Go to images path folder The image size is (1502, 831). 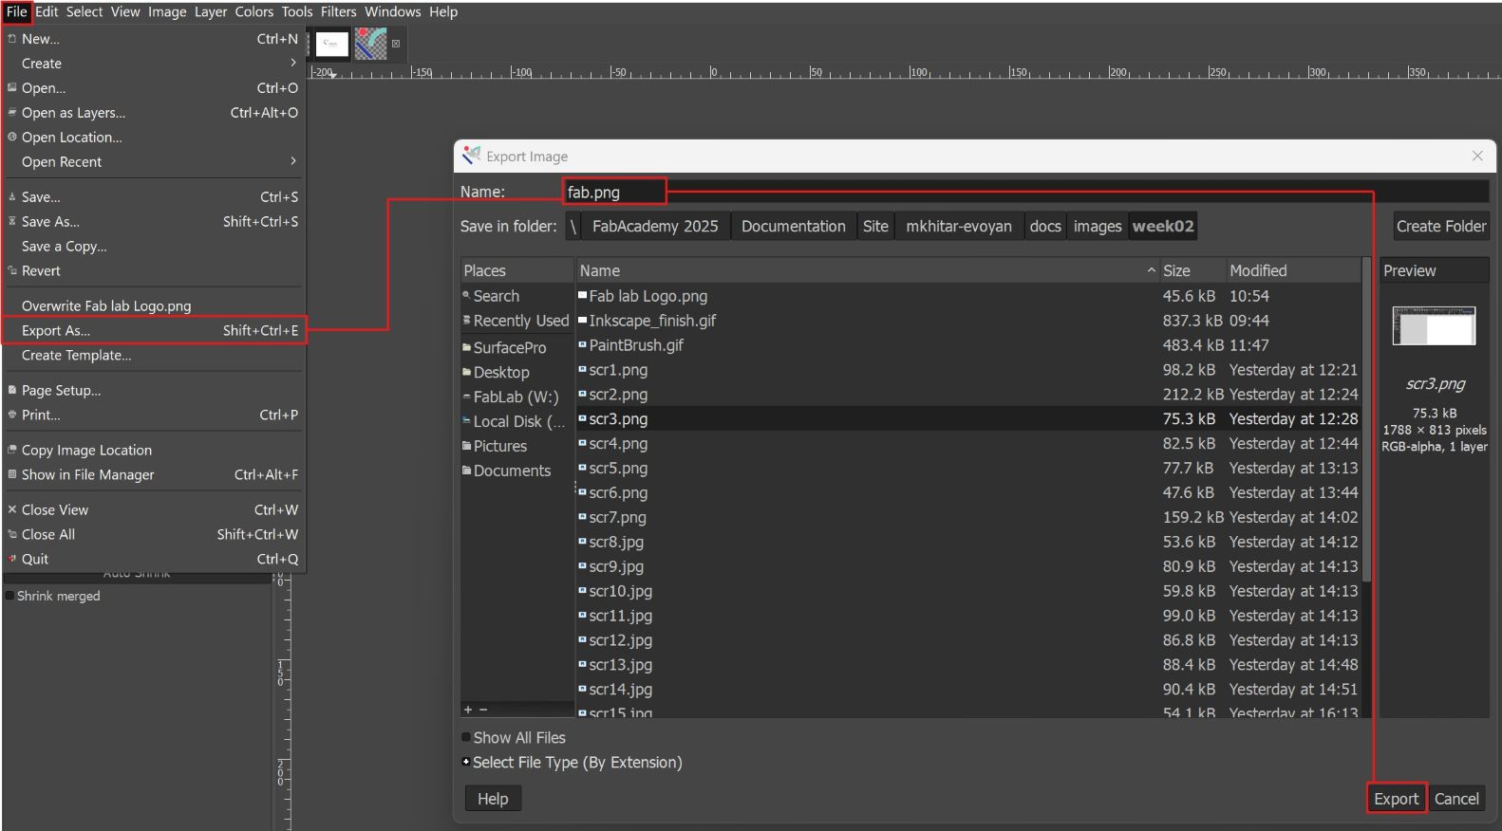click(x=1098, y=226)
